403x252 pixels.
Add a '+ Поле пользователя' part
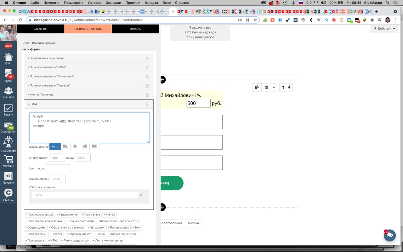tap(39, 215)
